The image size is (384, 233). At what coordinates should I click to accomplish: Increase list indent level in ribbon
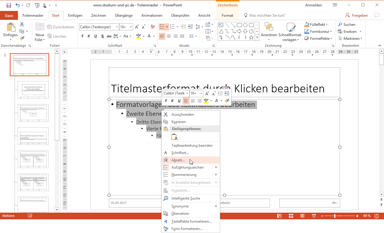point(190,27)
